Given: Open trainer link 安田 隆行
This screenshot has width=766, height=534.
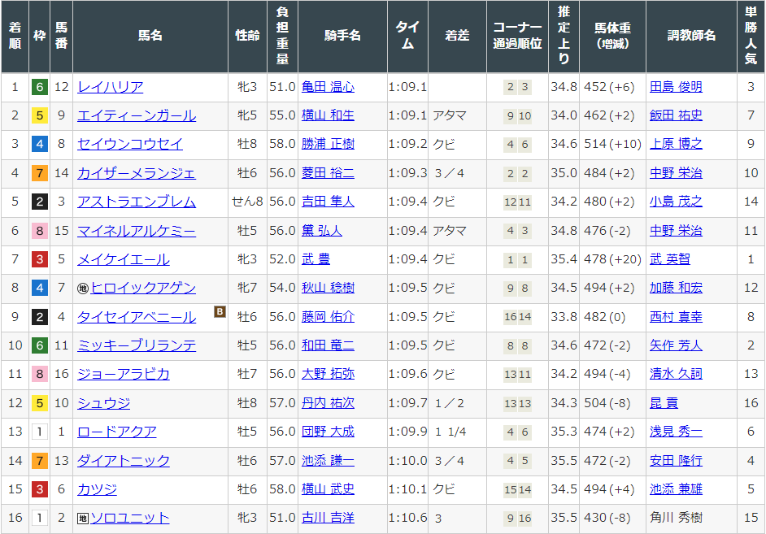Looking at the screenshot, I should click(x=676, y=461).
